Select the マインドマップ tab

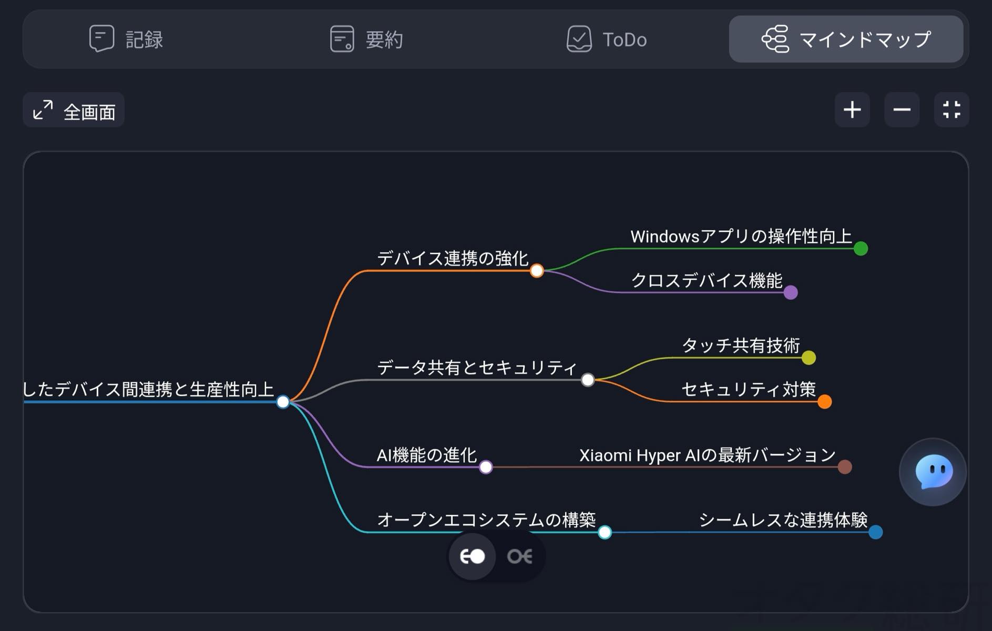pyautogui.click(x=846, y=39)
